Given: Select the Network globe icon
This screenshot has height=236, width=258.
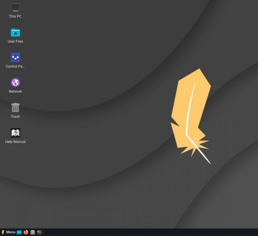Looking at the screenshot, I should 15,83.
